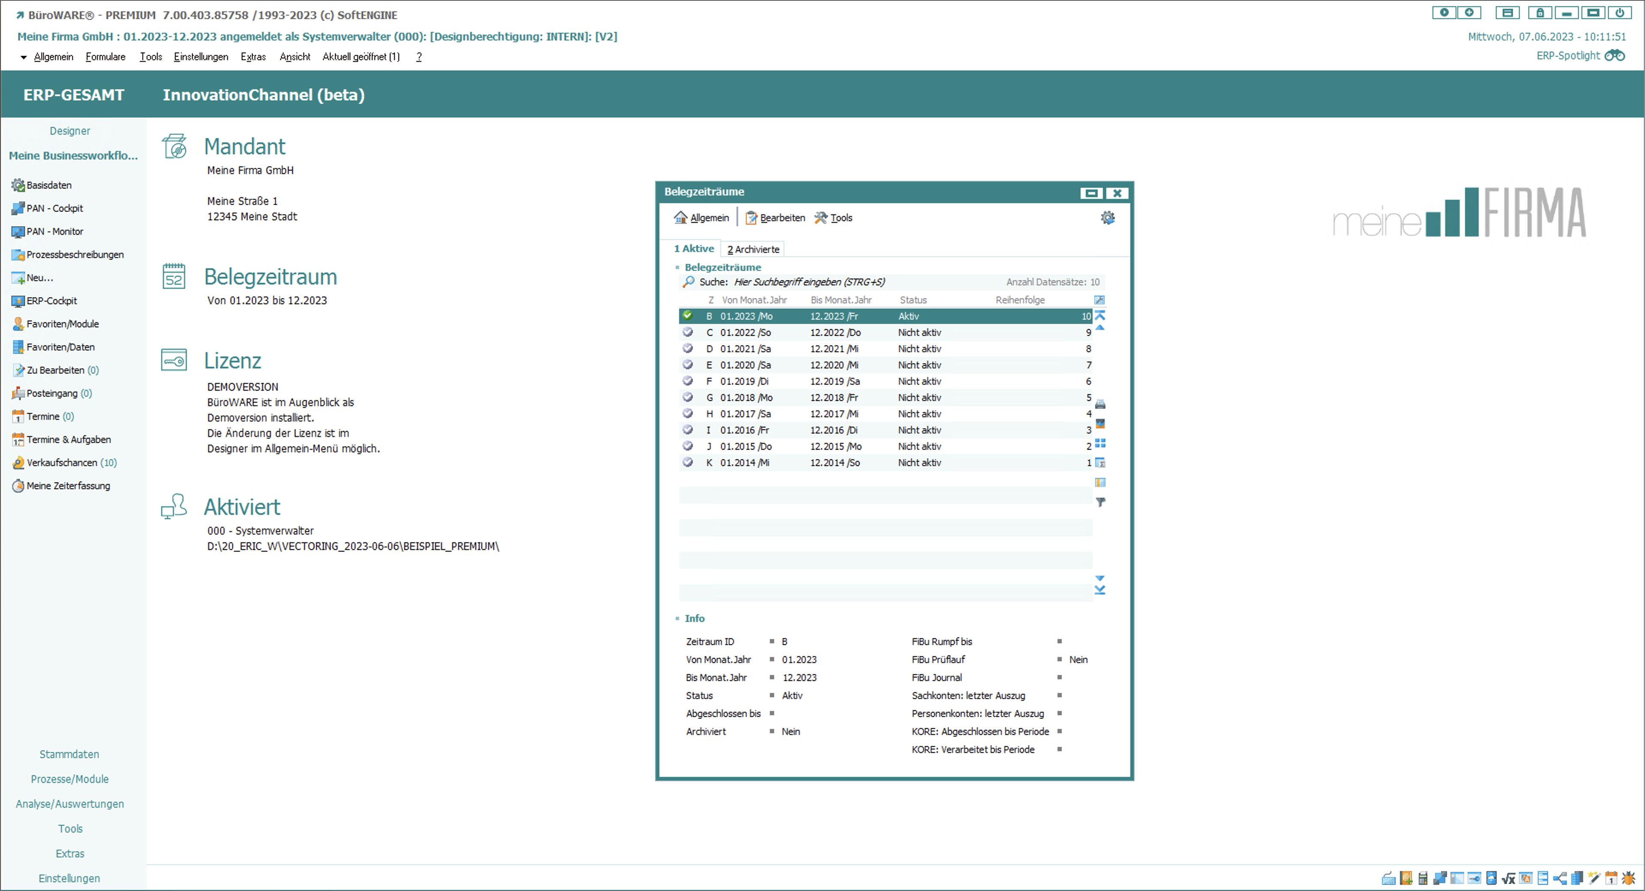The height and width of the screenshot is (891, 1645).
Task: Click the tile view grid icon
Action: coord(1100,443)
